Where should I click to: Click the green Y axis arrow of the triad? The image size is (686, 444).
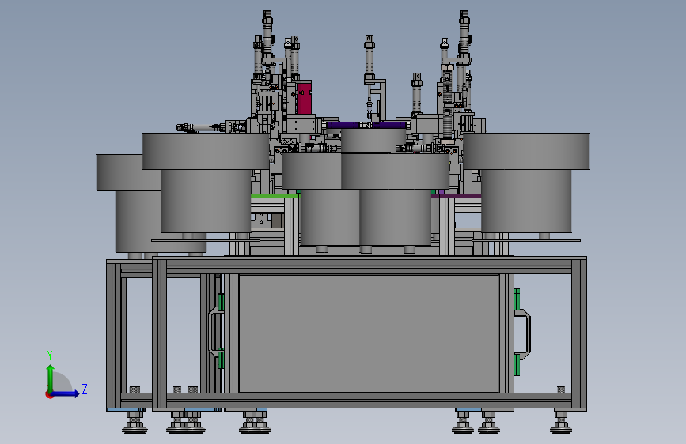(x=51, y=378)
